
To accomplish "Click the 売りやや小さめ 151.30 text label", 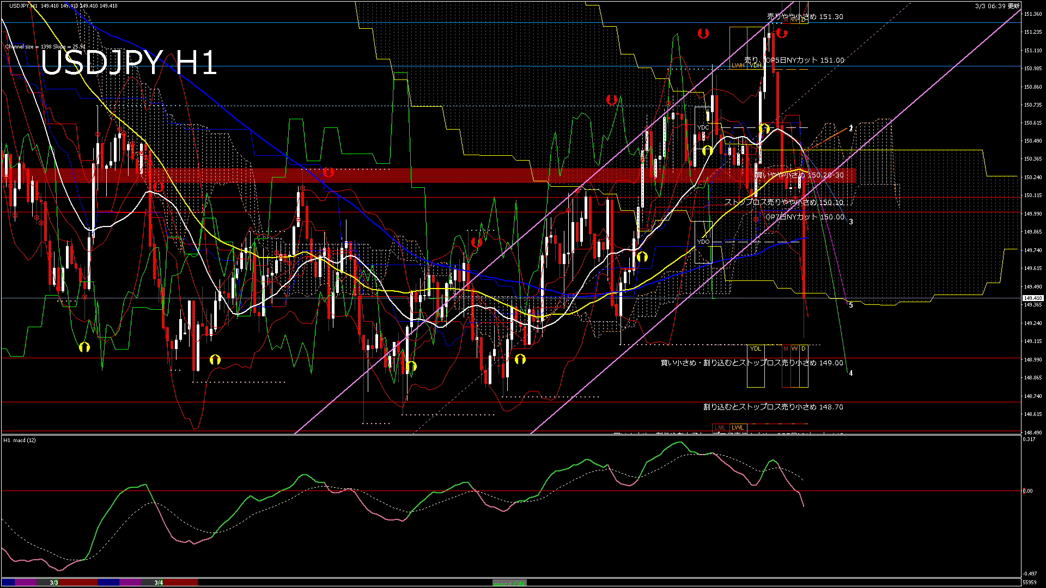I will (805, 17).
